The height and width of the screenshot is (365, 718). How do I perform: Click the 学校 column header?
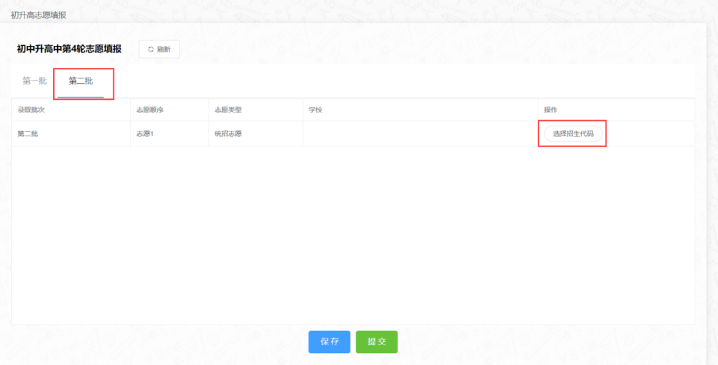[x=316, y=110]
